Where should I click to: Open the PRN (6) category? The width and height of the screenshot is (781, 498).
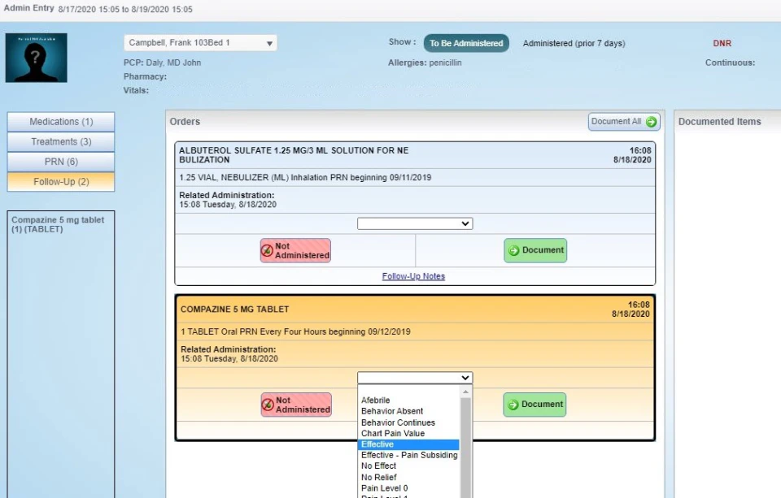(60, 160)
